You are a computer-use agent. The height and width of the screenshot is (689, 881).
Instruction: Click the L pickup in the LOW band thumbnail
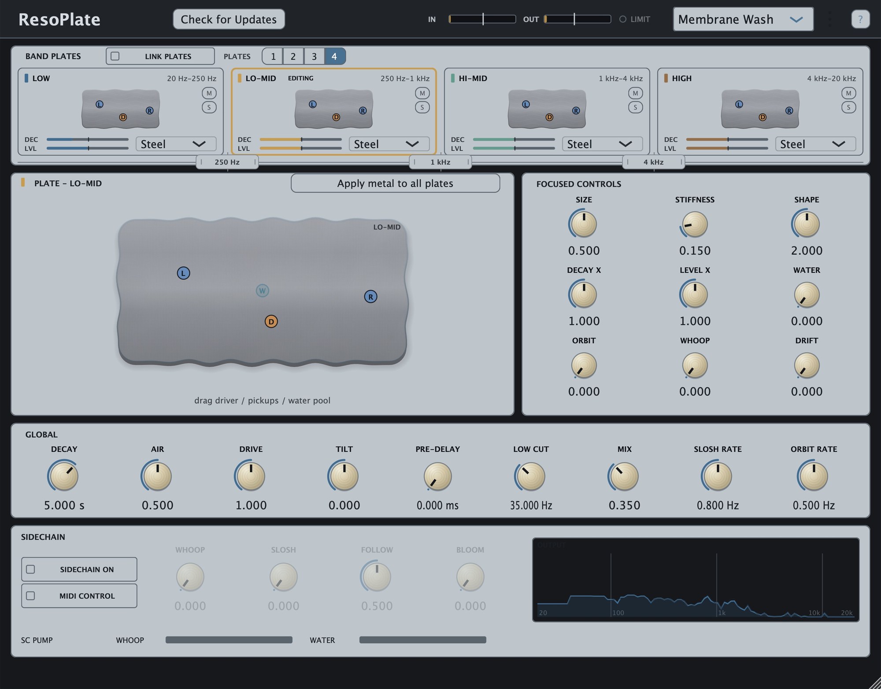pyautogui.click(x=100, y=104)
